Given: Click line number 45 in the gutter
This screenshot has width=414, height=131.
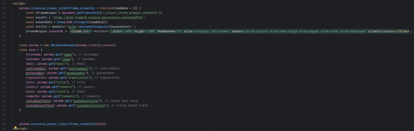Looking at the screenshot, I should [x=3, y=110].
